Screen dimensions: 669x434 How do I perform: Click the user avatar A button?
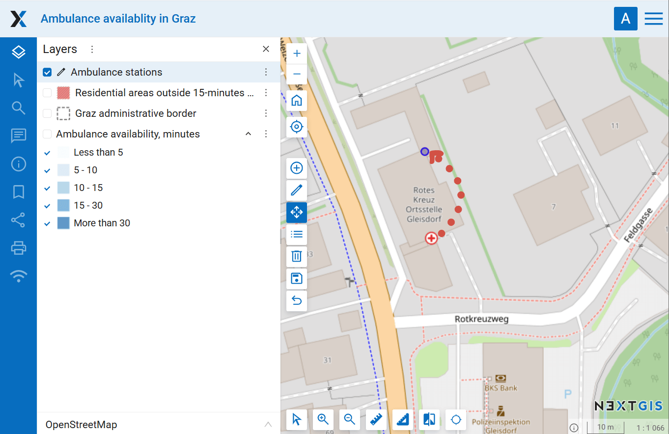click(x=625, y=19)
